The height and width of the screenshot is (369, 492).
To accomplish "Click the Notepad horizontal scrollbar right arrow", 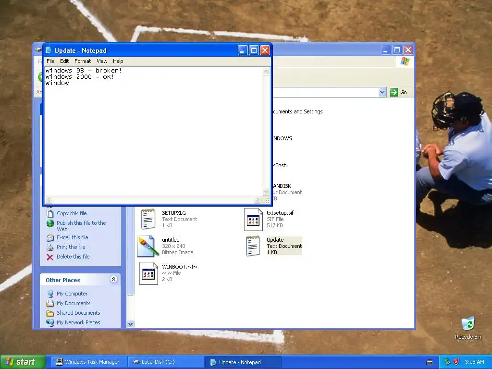I will 258,199.
